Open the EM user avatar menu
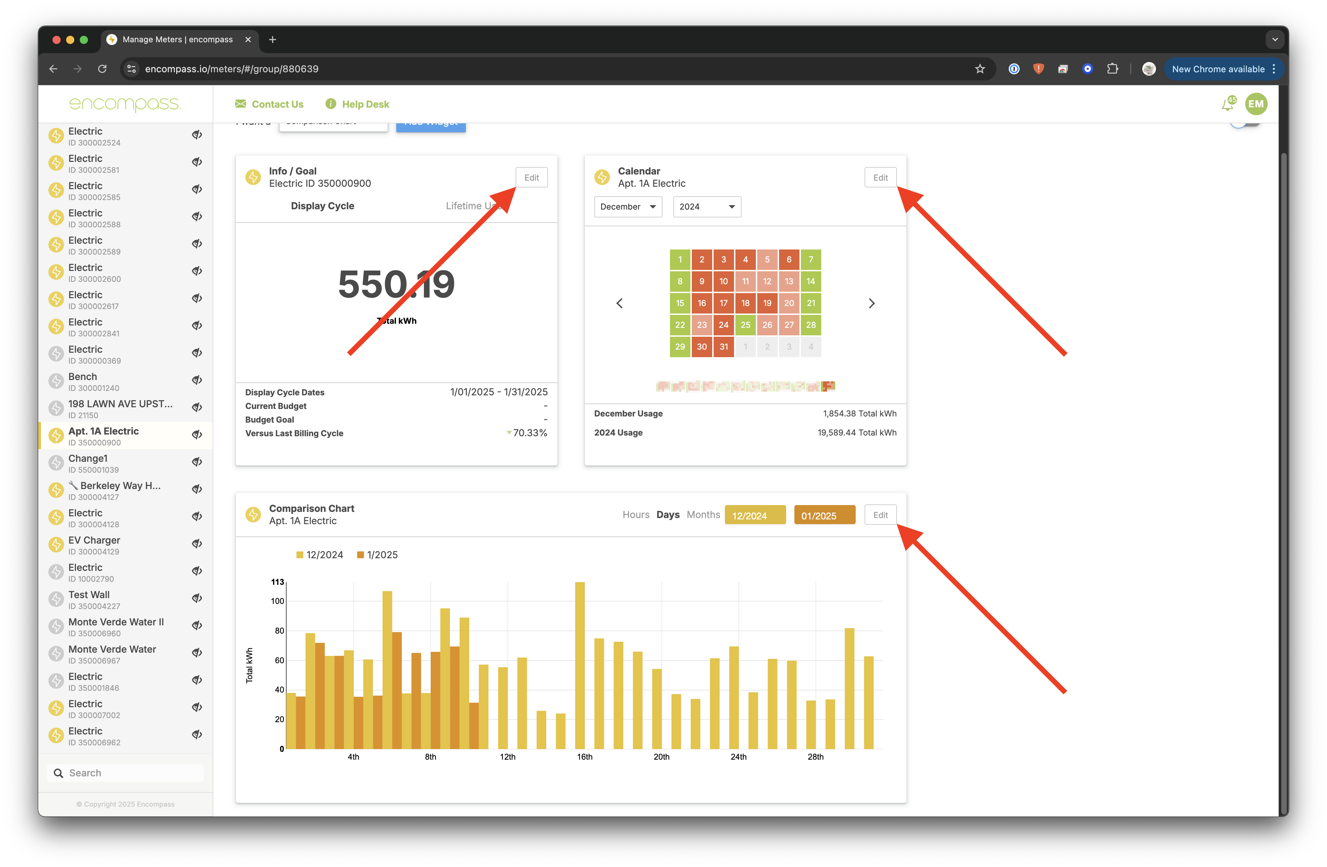The height and width of the screenshot is (867, 1327). coord(1256,104)
